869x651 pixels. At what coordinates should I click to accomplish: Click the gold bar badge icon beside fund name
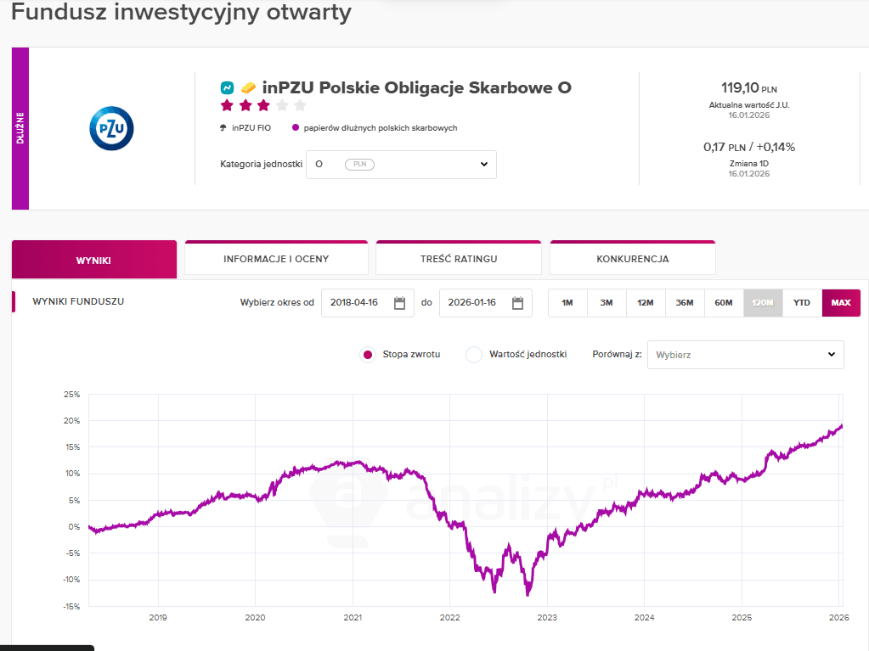(248, 87)
